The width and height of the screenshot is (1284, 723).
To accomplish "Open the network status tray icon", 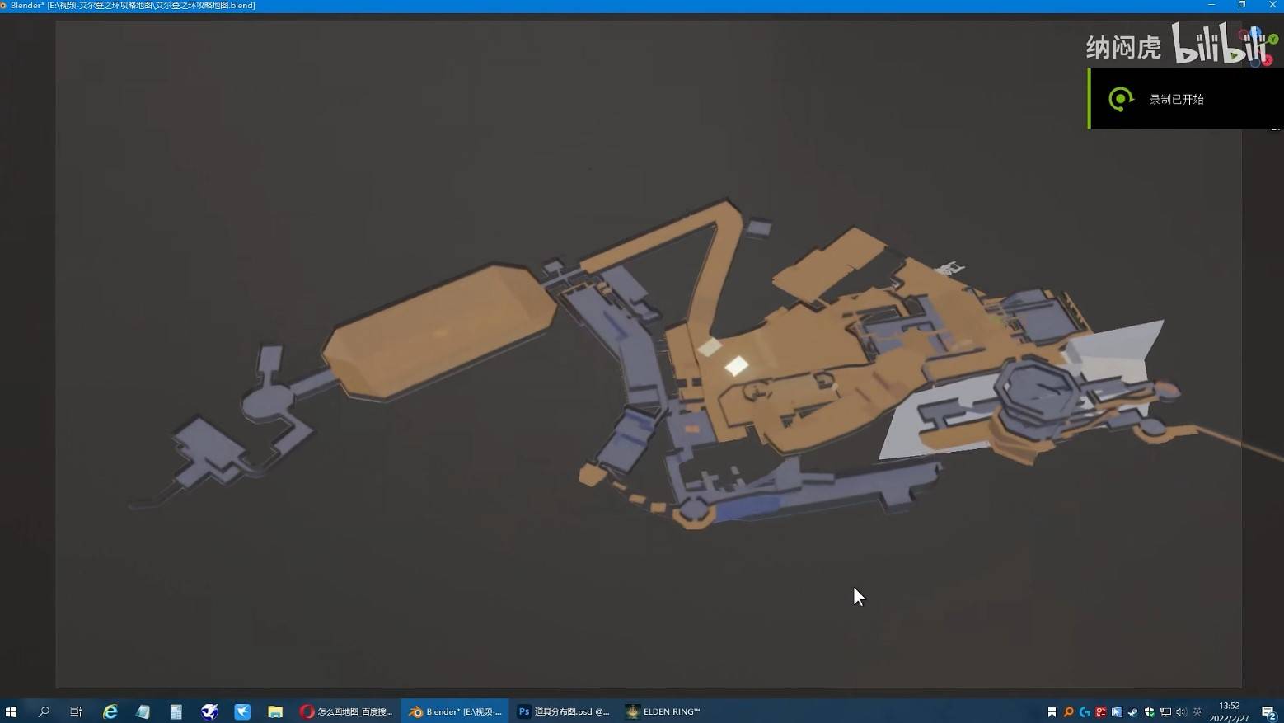I will (1165, 712).
